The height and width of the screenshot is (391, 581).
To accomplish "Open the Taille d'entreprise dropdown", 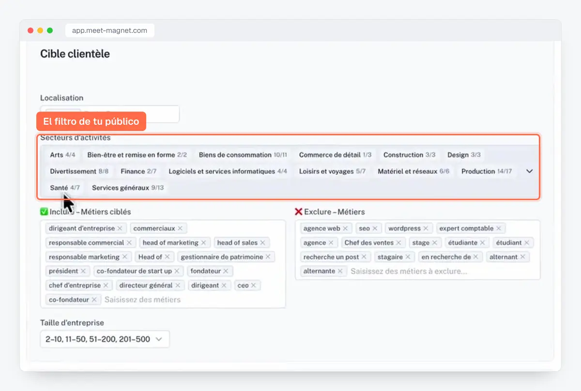I will coord(105,339).
